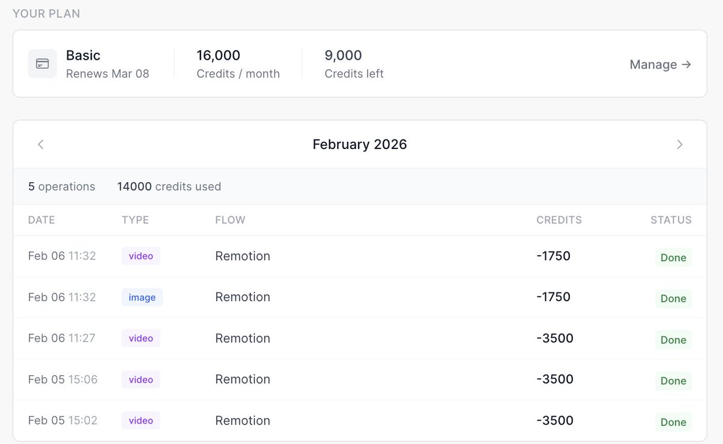
Task: Click Done status for Feb 05 15:06 row
Action: click(x=674, y=381)
